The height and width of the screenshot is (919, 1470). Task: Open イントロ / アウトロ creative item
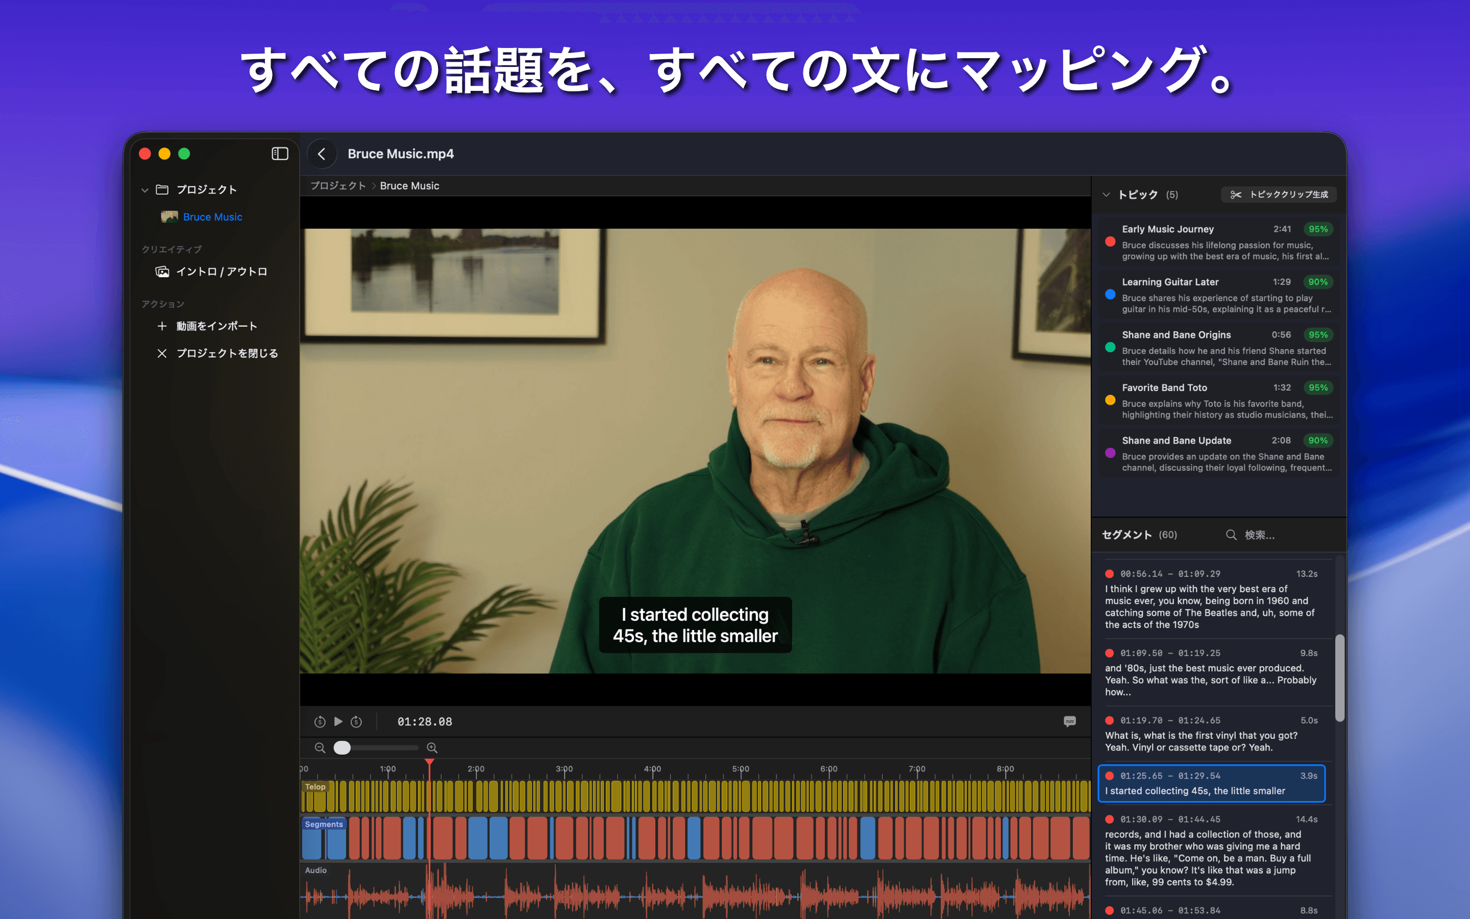pyautogui.click(x=221, y=272)
